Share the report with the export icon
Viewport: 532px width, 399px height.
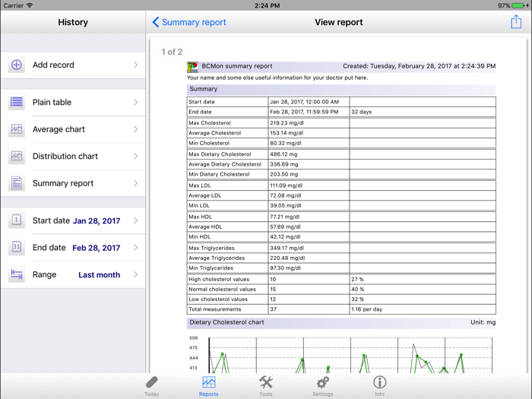pyautogui.click(x=516, y=22)
